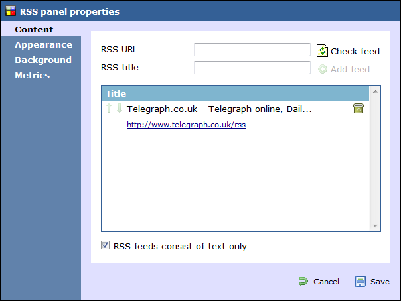Toggle RSS feeds consist of text only

[x=105, y=245]
